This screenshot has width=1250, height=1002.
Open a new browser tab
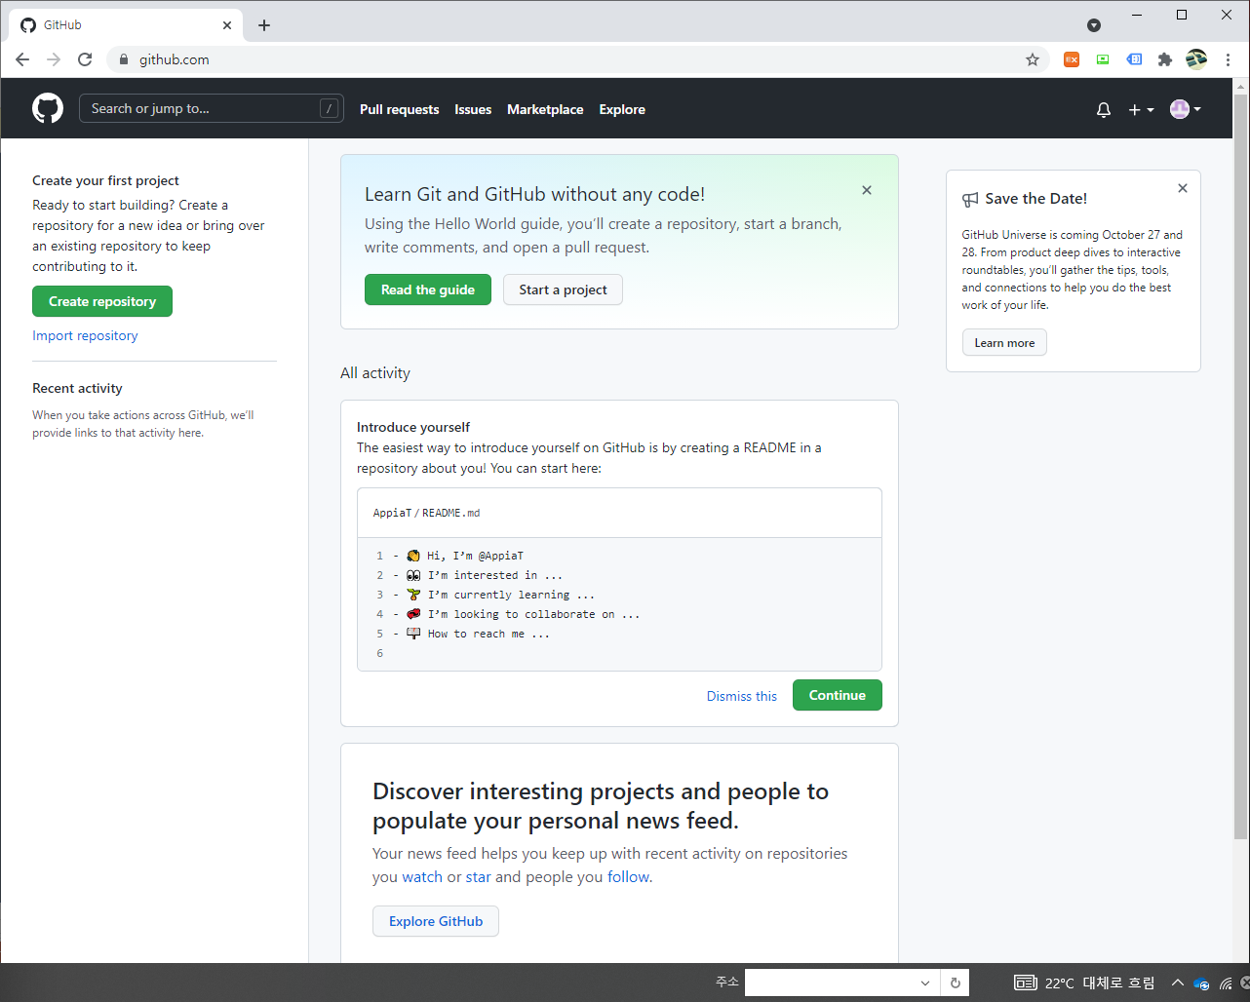pos(264,25)
